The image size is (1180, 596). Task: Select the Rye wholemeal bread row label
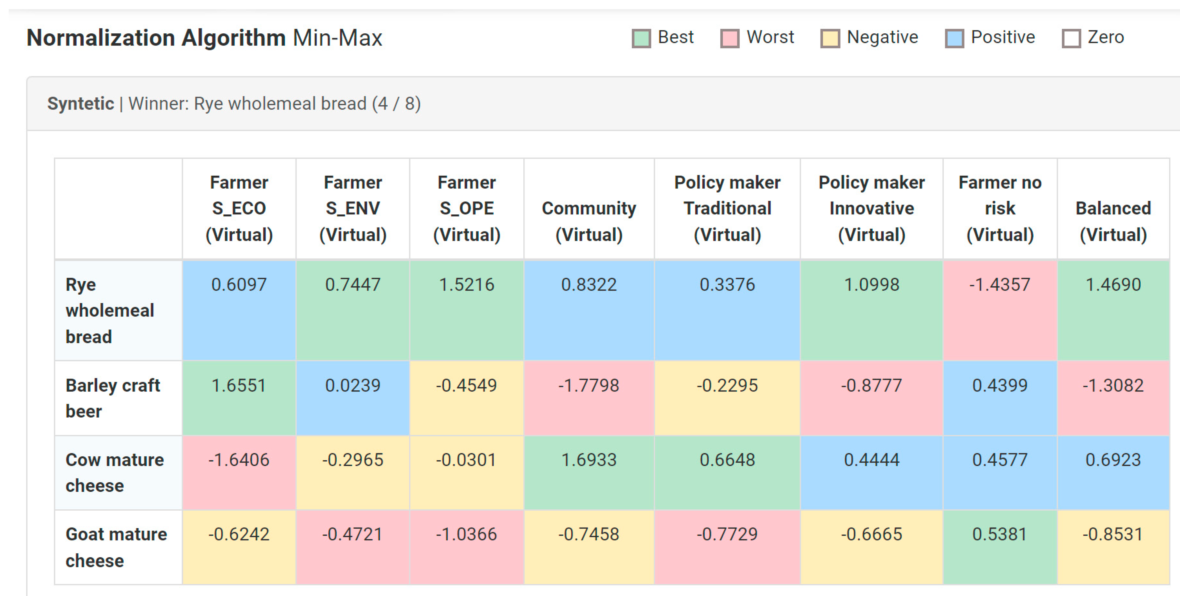(110, 310)
